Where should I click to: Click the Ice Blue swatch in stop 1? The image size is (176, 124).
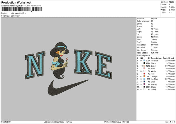pos(144,61)
